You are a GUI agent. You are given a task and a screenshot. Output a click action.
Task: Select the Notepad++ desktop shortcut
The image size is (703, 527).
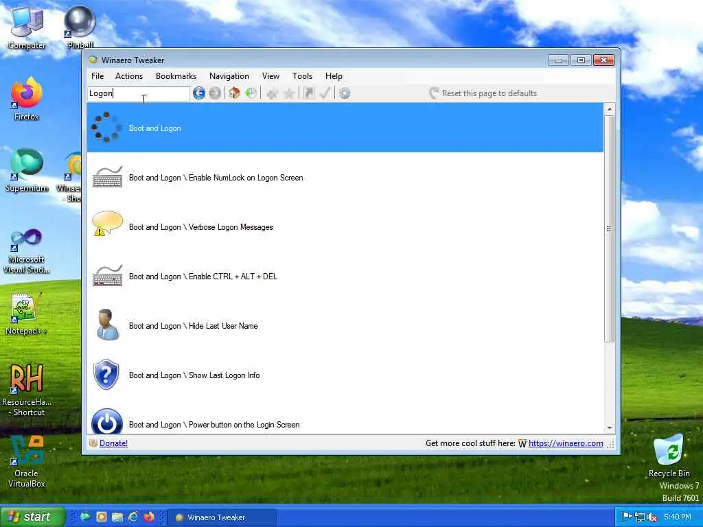pos(27,314)
